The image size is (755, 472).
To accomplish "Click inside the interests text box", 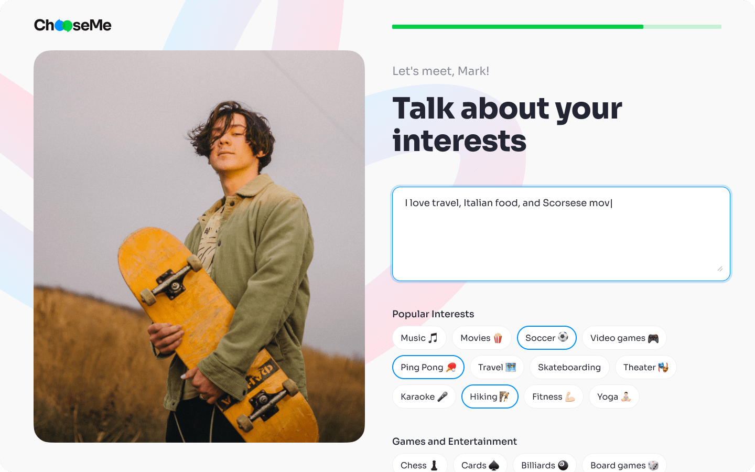I will click(560, 233).
